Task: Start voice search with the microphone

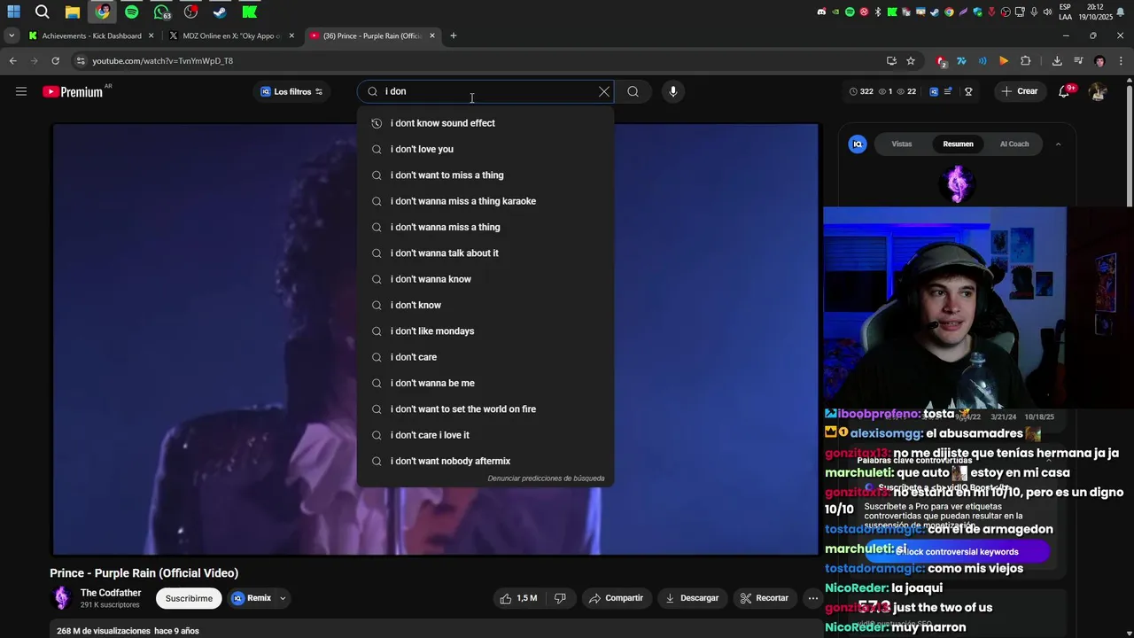Action: (673, 91)
